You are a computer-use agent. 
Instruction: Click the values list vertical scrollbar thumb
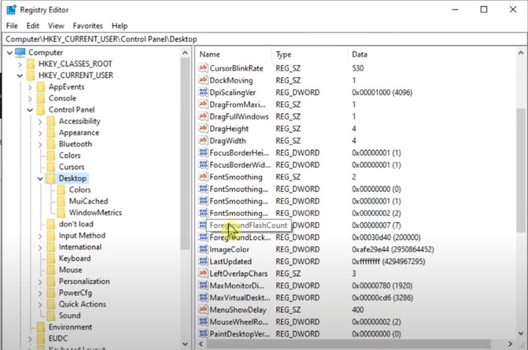(521, 170)
